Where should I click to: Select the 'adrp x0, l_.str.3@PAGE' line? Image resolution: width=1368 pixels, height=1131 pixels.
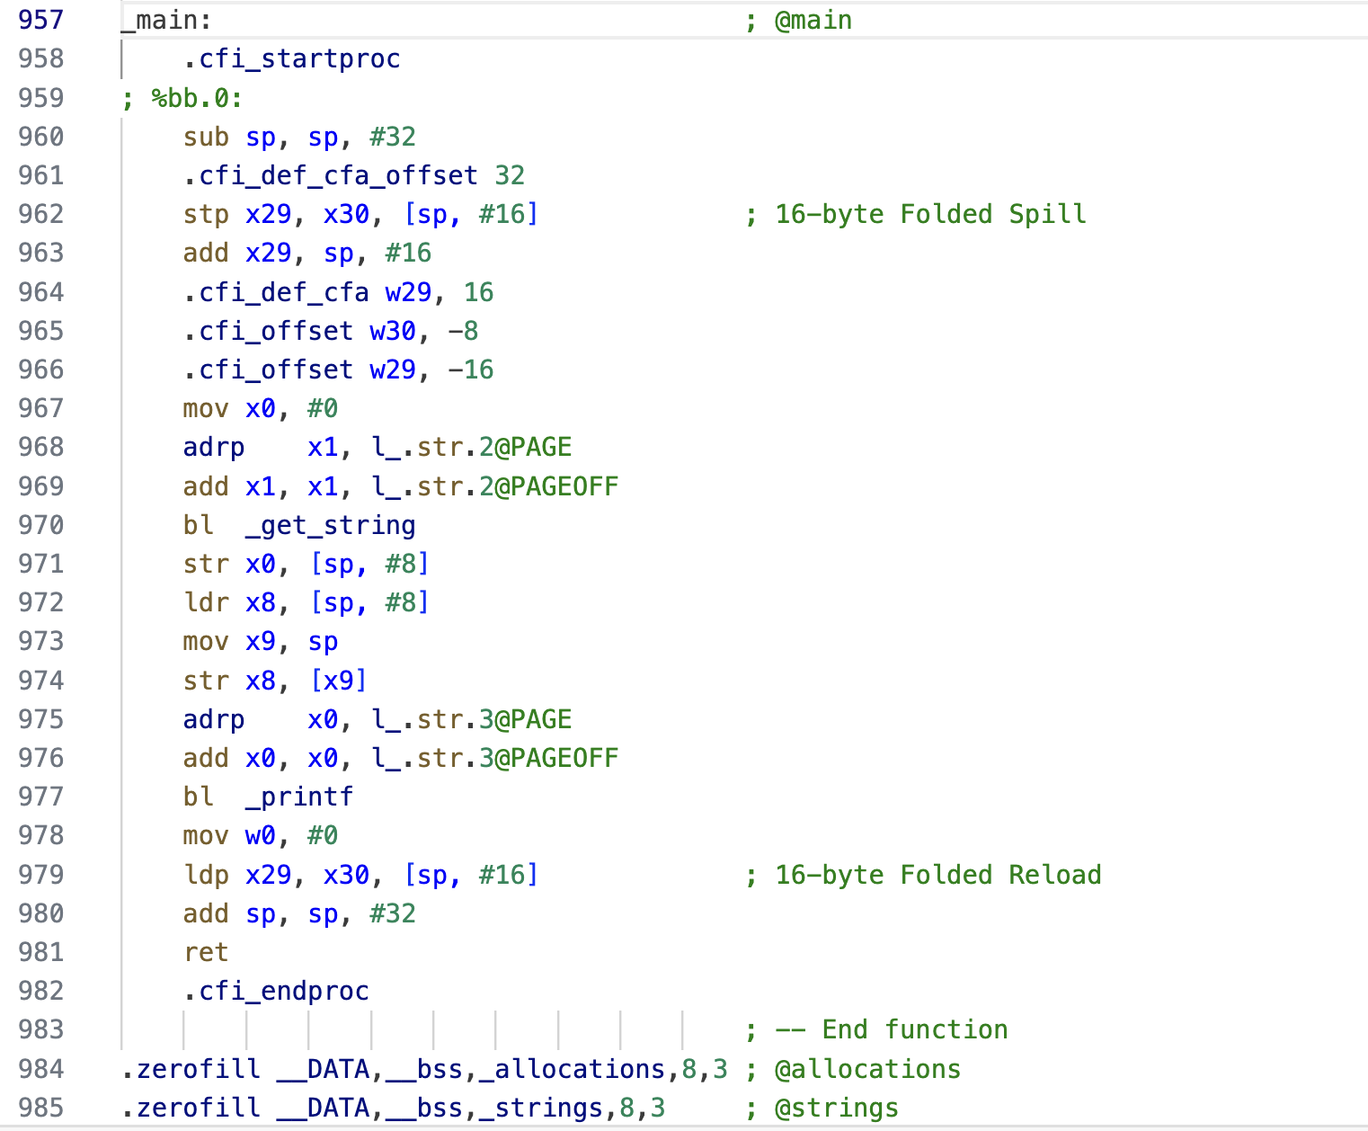tap(378, 719)
